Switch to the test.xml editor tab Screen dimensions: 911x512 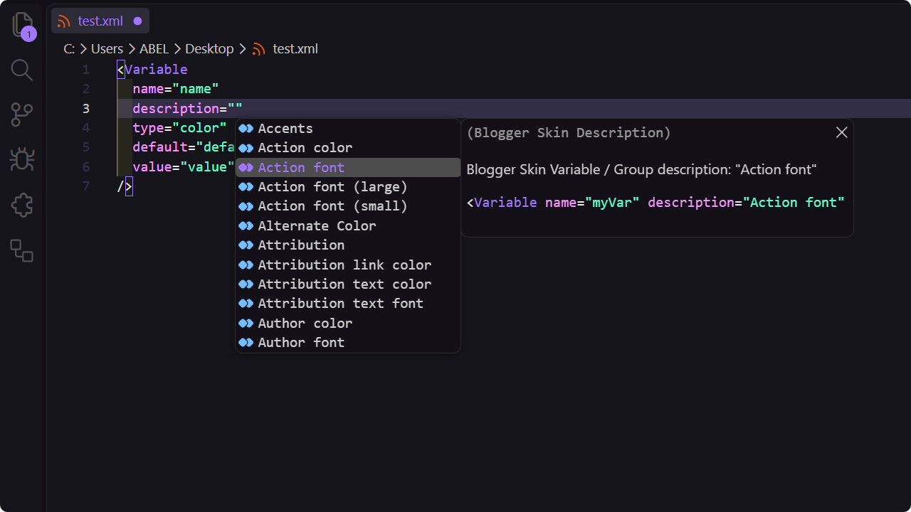pyautogui.click(x=100, y=21)
